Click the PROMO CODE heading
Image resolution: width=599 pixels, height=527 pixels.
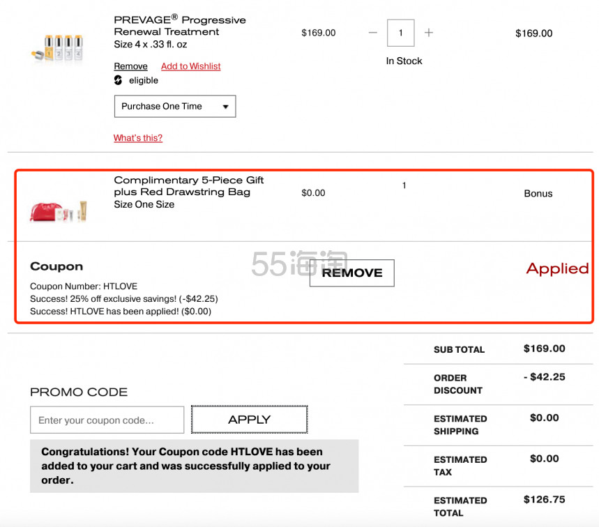tap(79, 392)
